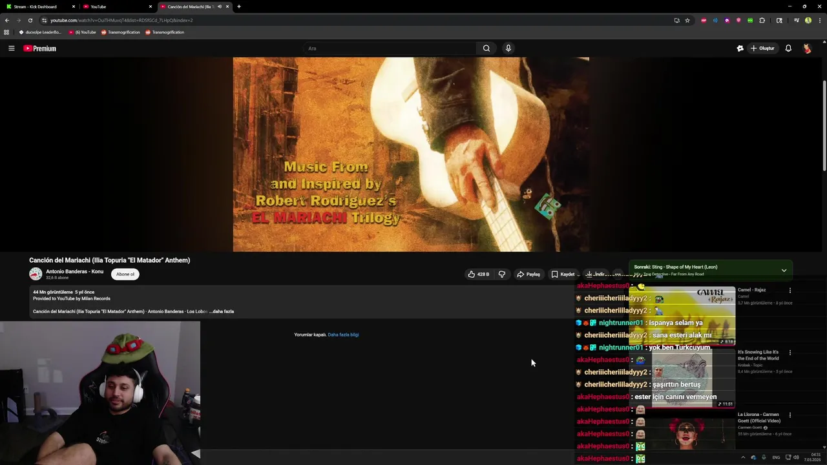Open the bookmarks apps grid icon
The width and height of the screenshot is (827, 465).
tap(6, 32)
